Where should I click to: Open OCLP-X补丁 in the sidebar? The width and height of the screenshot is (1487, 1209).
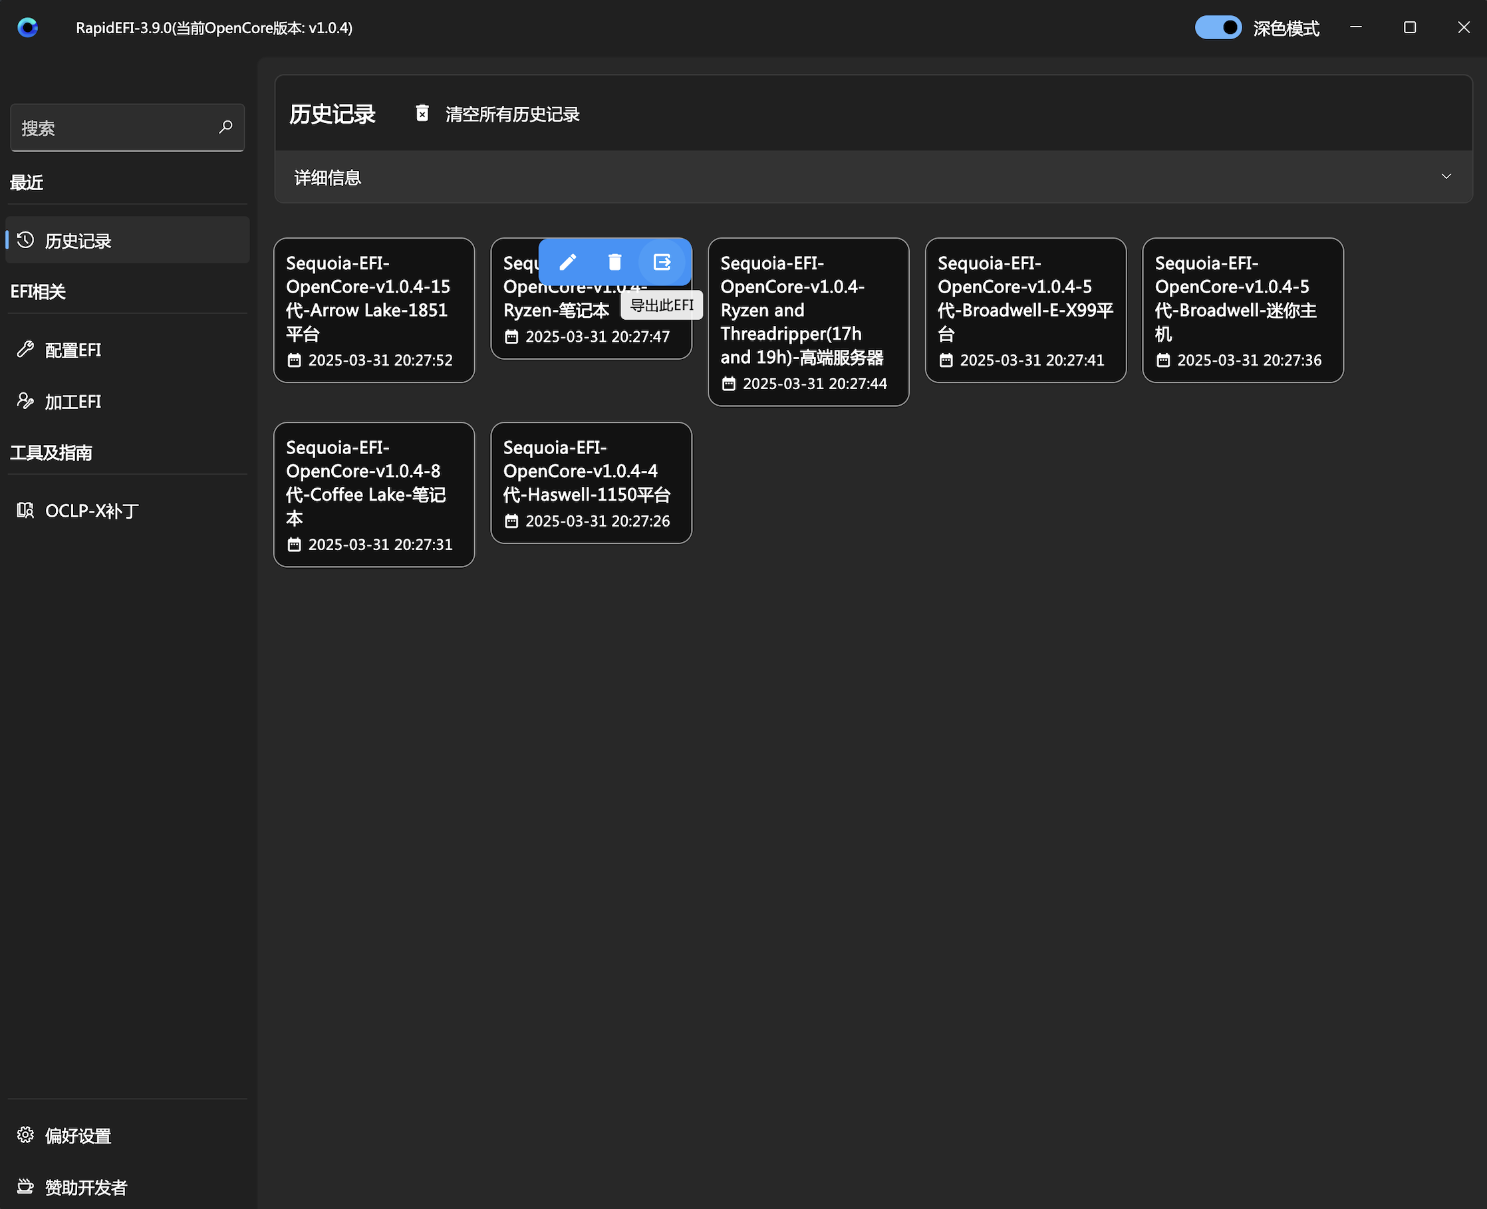(x=91, y=511)
